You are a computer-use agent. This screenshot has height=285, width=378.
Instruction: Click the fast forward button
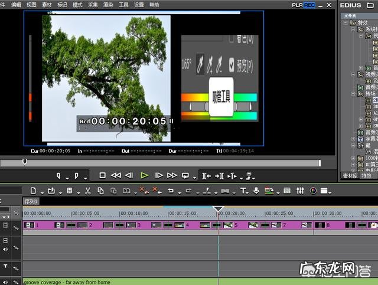(172, 175)
